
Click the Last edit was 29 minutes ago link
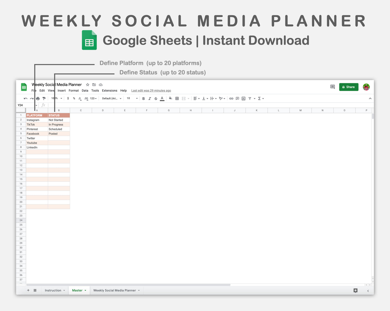(151, 90)
